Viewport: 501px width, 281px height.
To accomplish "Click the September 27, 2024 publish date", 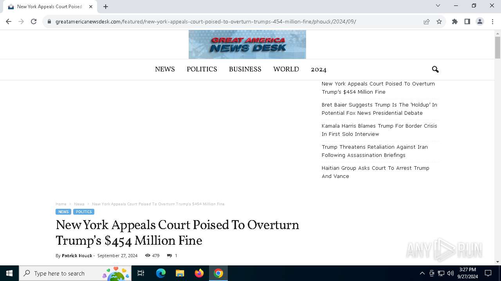I will coord(117,256).
